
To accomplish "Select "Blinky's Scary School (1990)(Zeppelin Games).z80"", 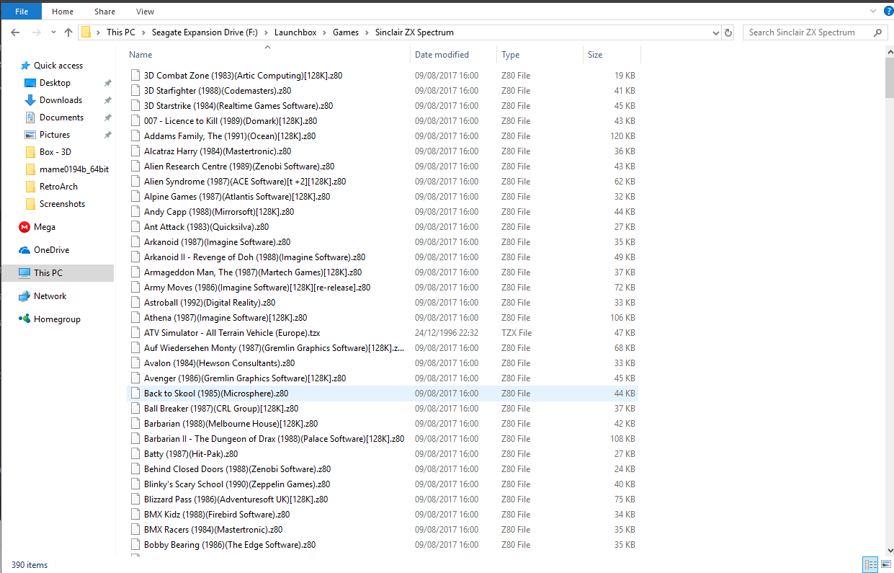I will 237,484.
